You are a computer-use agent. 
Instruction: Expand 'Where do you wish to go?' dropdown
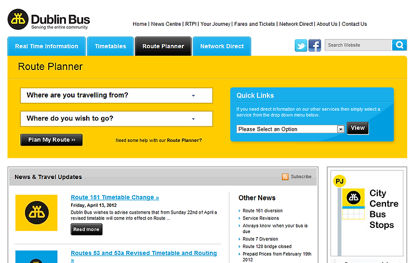click(x=116, y=119)
